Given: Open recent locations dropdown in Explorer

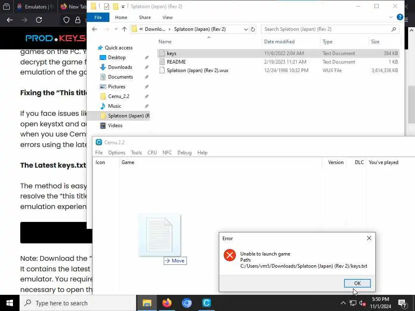Looking at the screenshot, I should [x=116, y=29].
